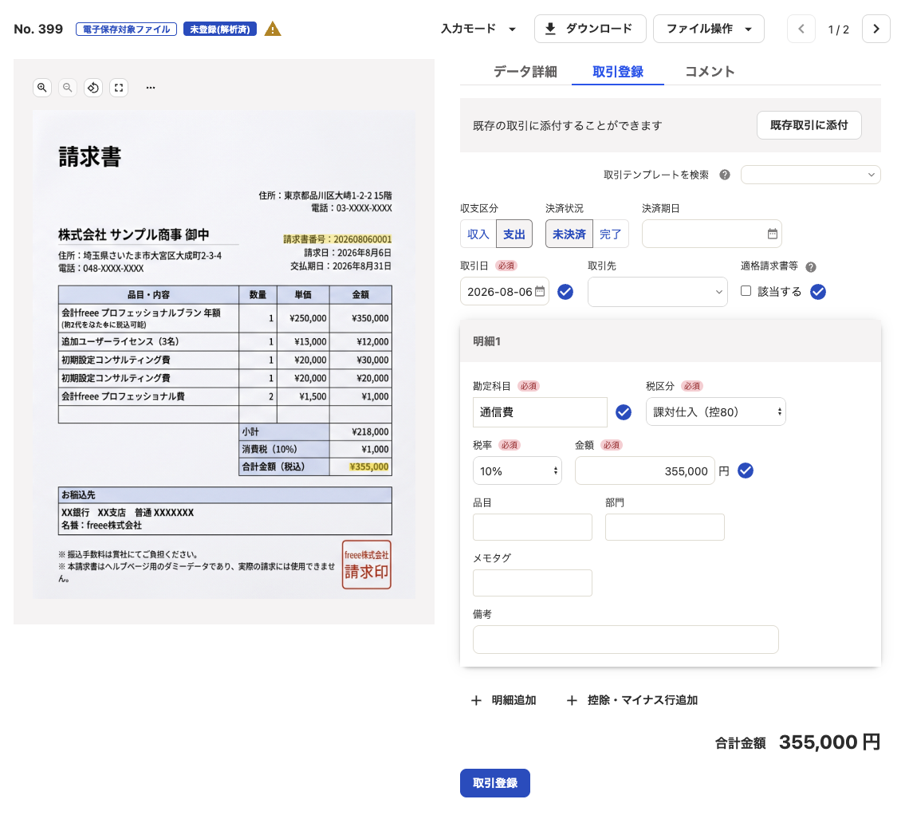This screenshot has height=815, width=909.
Task: Open the 税区分 dropdown
Action: coord(716,411)
